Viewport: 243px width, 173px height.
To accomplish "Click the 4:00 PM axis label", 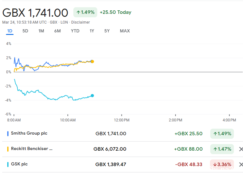I will [x=229, y=120].
